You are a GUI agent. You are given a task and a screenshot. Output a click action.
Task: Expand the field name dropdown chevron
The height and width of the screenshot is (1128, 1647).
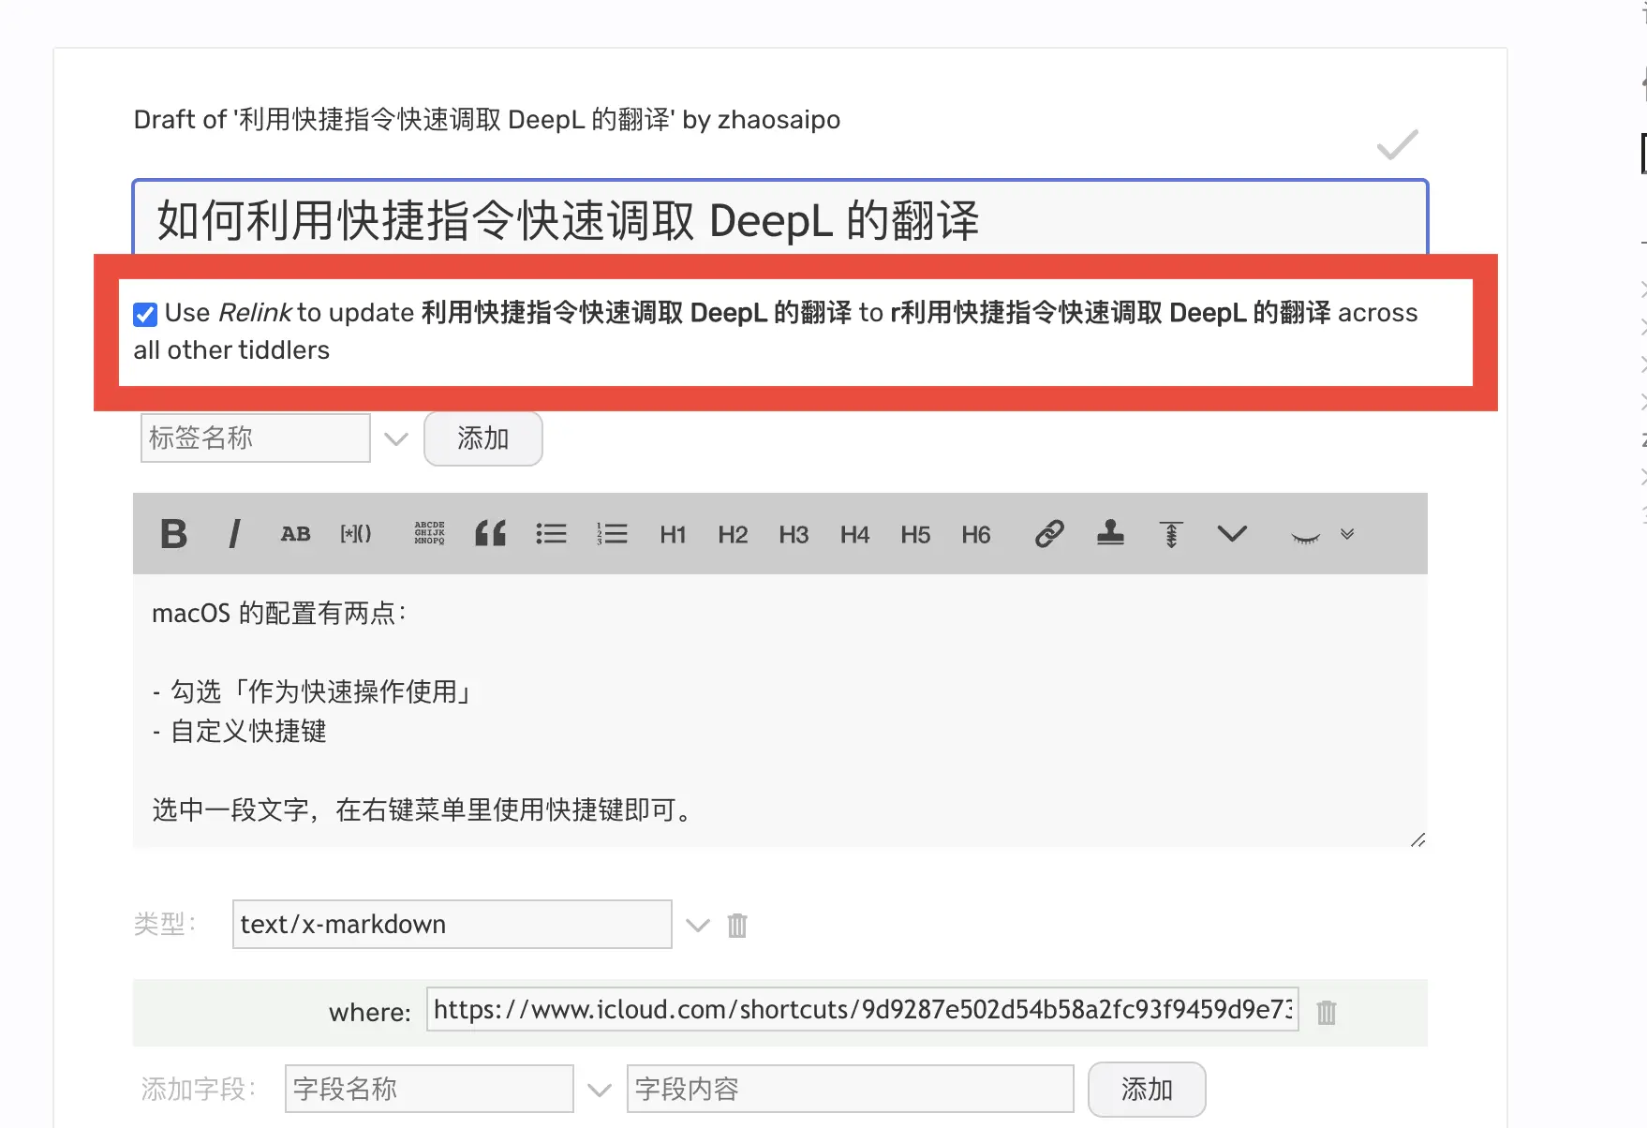click(600, 1091)
